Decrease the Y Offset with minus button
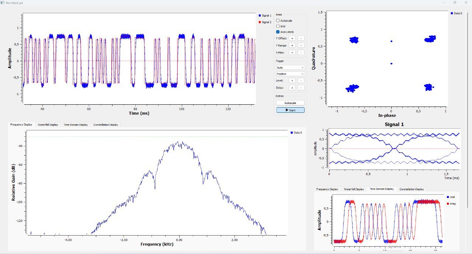The width and height of the screenshot is (472, 254). point(301,38)
